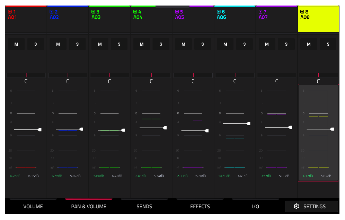Click the pad icon on track 7
This screenshot has height=220, width=345.
(260, 12)
